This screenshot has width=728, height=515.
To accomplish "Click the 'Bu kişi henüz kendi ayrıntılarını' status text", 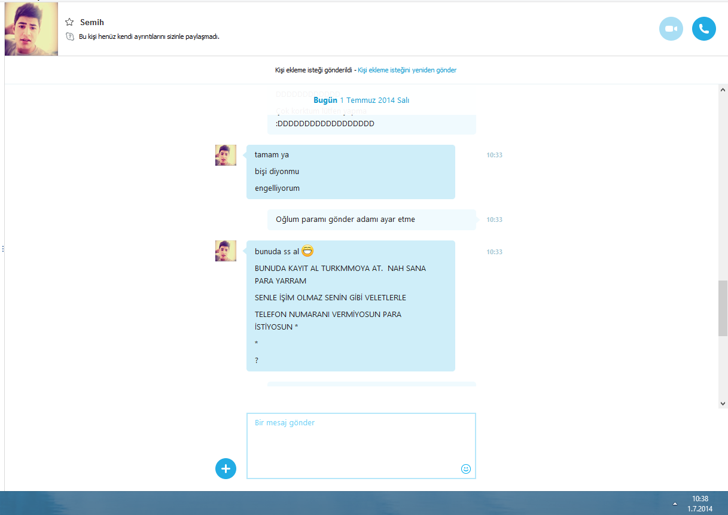I will 149,36.
